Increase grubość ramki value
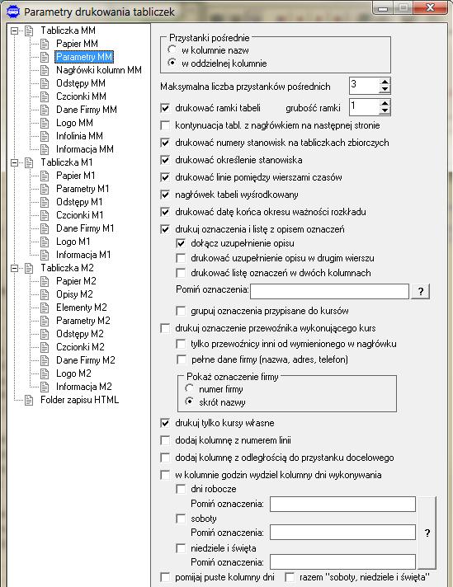 point(385,103)
